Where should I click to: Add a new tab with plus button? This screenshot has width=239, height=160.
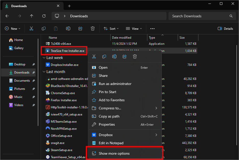[69, 6]
